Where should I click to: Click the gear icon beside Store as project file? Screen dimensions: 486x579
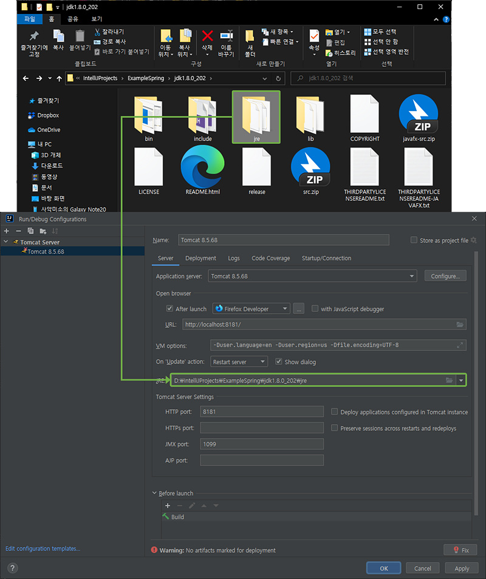[474, 240]
